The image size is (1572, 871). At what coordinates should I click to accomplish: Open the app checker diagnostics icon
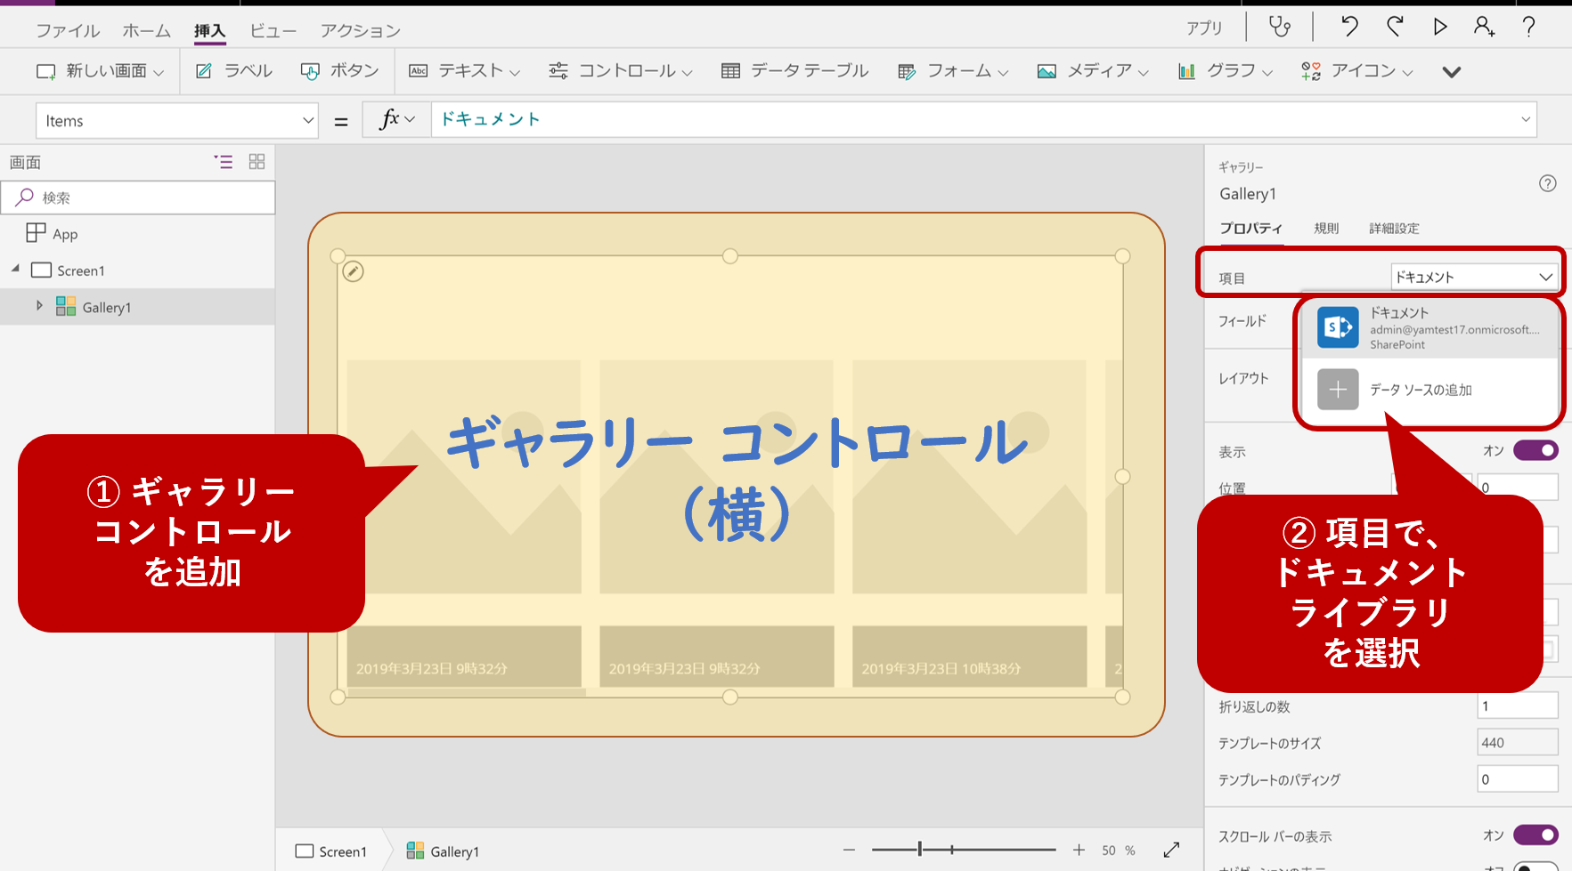pyautogui.click(x=1280, y=27)
